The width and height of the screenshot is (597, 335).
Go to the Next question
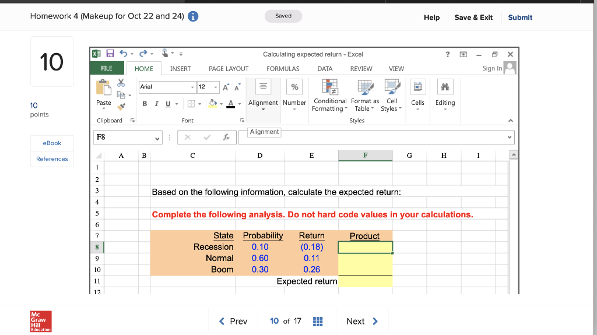[x=361, y=321]
